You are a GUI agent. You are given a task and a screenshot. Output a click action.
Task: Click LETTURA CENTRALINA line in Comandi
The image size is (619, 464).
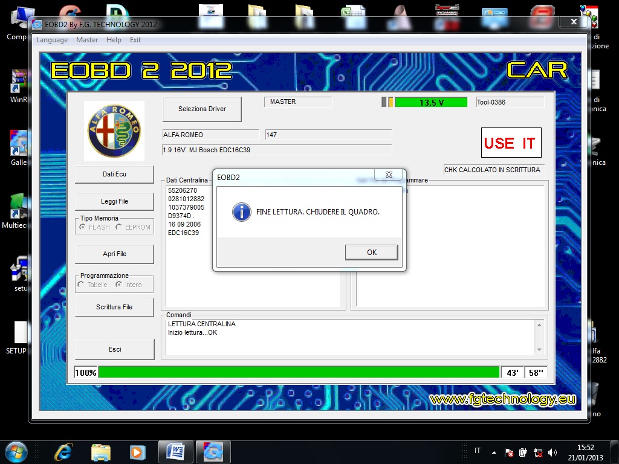pos(202,324)
